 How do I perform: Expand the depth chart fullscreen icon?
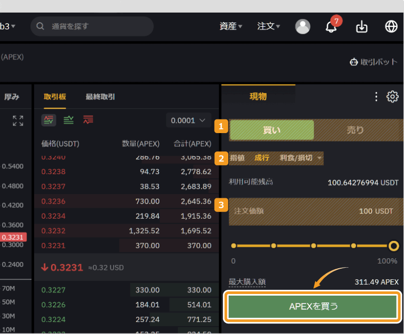pyautogui.click(x=18, y=120)
